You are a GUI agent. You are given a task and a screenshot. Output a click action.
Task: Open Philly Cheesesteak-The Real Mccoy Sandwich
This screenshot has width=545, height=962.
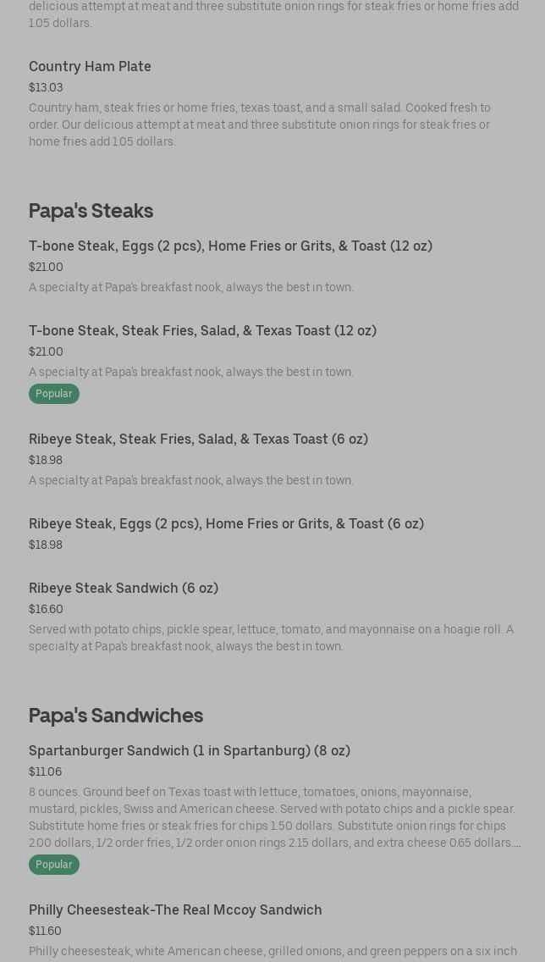click(x=175, y=909)
